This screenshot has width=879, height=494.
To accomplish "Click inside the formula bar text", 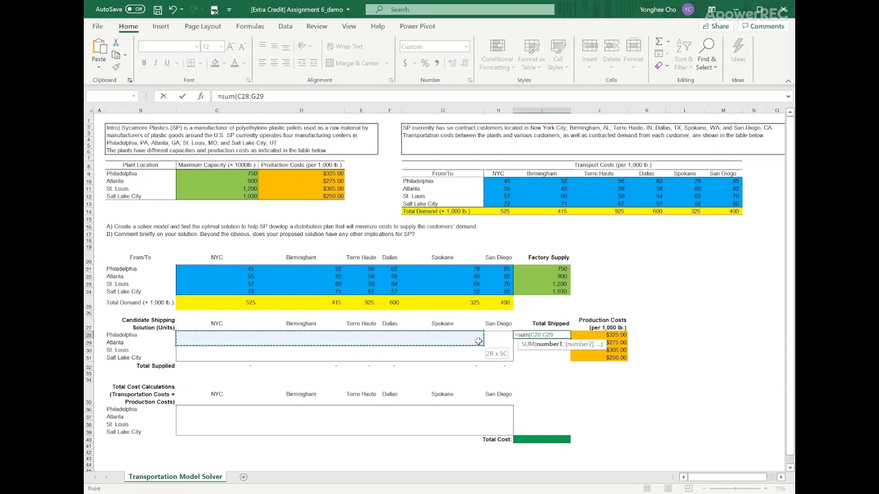I will coord(240,96).
